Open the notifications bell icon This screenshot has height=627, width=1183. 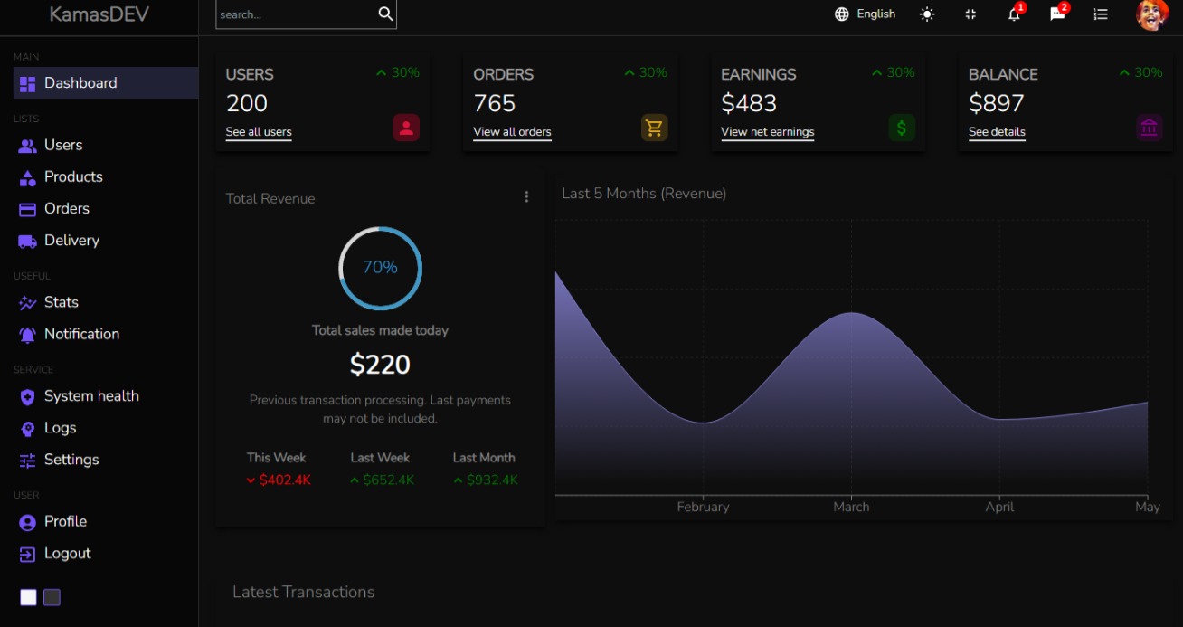tap(1014, 14)
